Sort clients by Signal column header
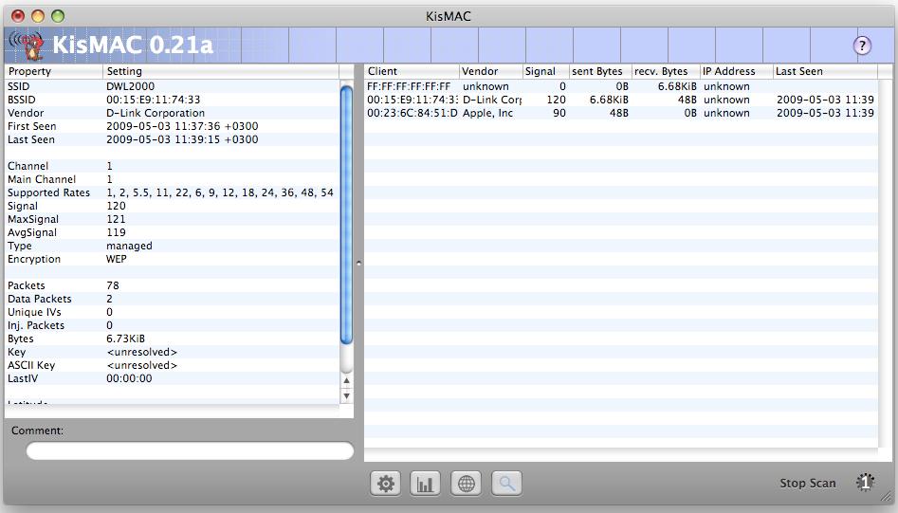The width and height of the screenshot is (898, 513). (545, 71)
